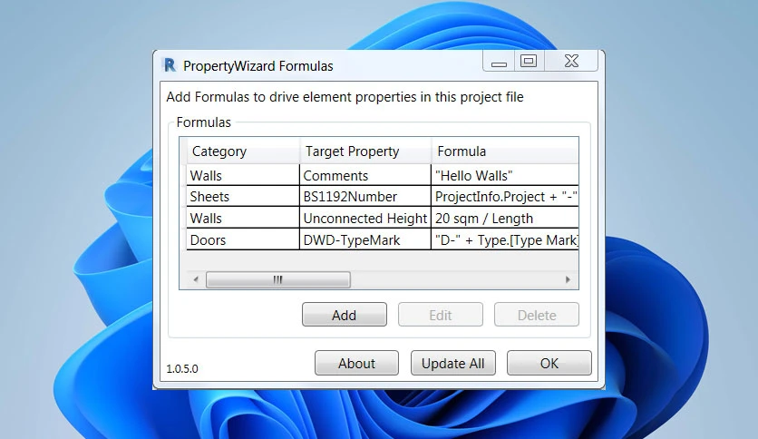
Task: Click the Formula column header
Action: pos(505,151)
